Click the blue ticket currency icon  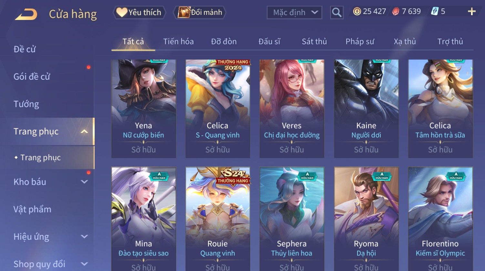point(435,12)
